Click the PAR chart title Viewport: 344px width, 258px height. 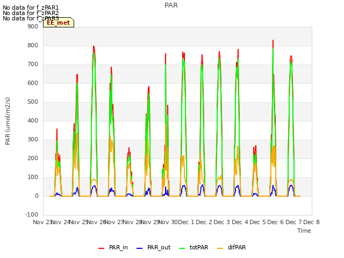point(171,5)
